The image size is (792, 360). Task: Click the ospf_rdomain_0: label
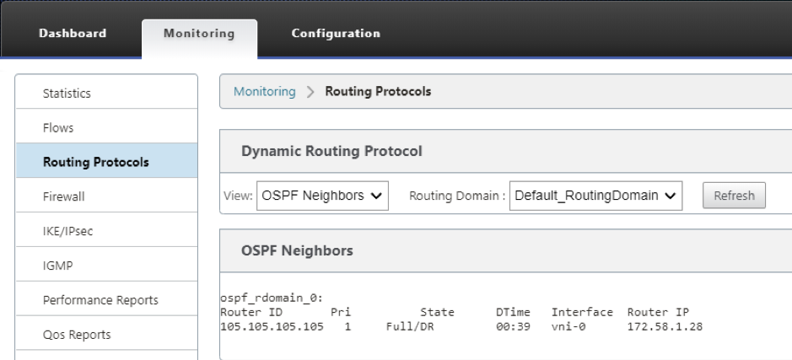pyautogui.click(x=272, y=298)
